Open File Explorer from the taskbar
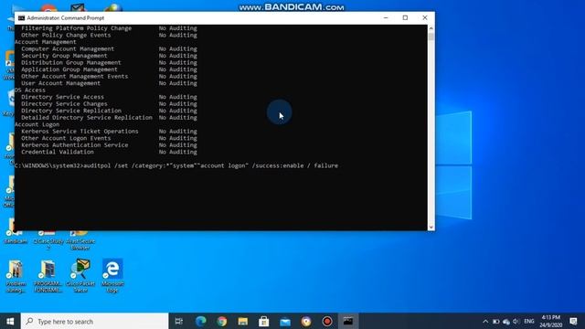 click(x=243, y=321)
